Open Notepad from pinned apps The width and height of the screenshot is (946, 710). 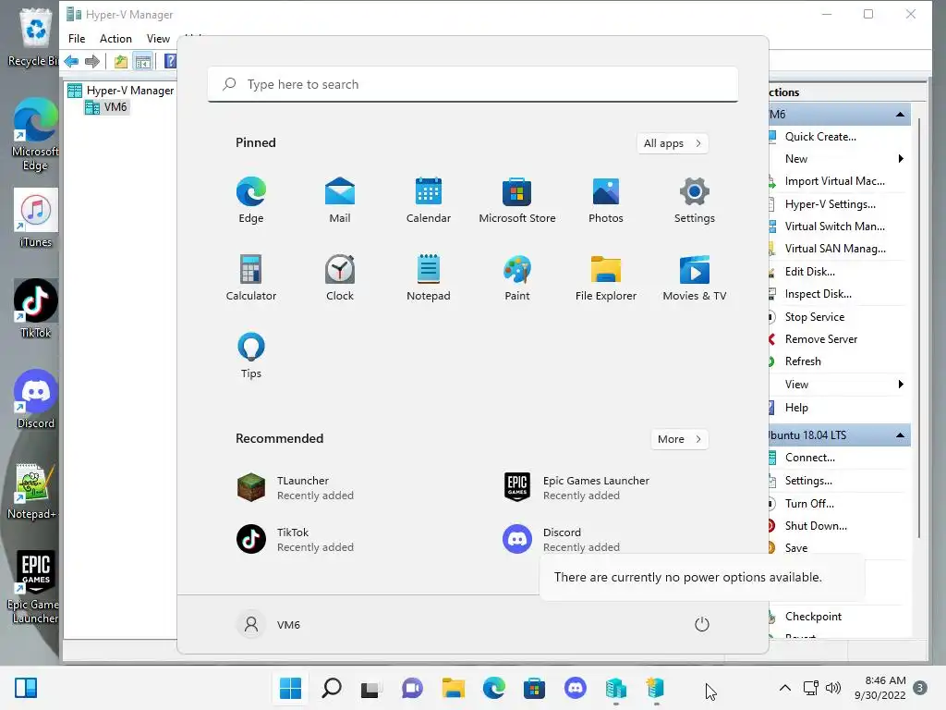[x=429, y=277]
